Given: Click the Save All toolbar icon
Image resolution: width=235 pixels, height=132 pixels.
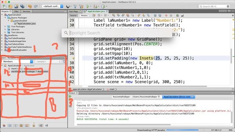Looking at the screenshot, I should (22, 7).
